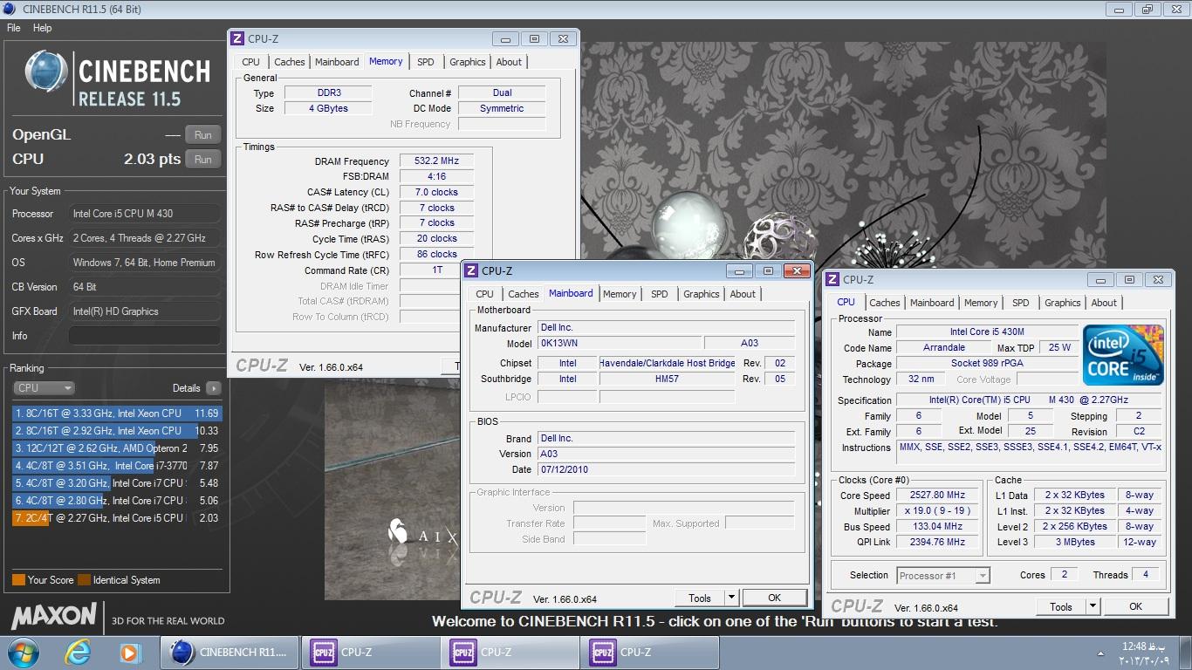The image size is (1192, 670).
Task: Open Caches tab in Memory CPU-Z window
Action: point(290,62)
